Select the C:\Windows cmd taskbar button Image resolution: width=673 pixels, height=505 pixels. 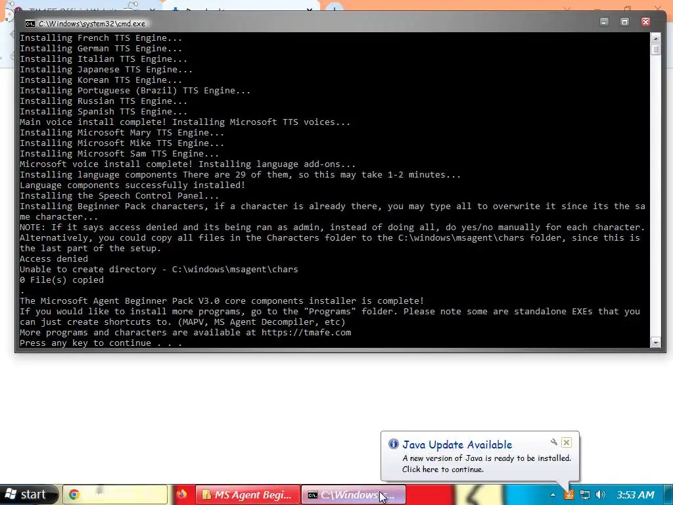click(354, 494)
